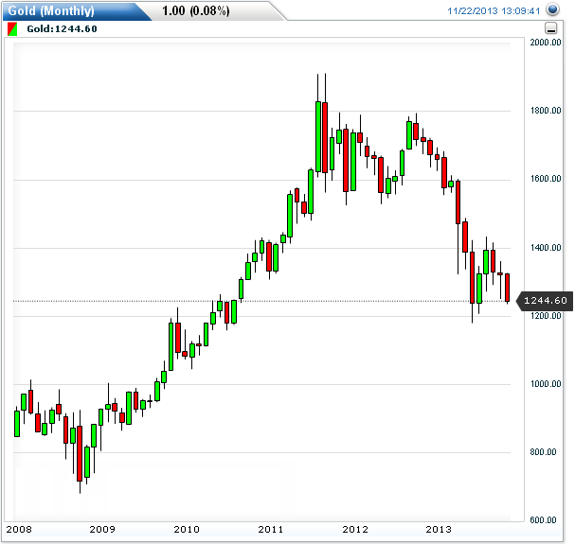Click the 2010 label on the time axis
Screen dimensions: 575x544
[x=187, y=529]
